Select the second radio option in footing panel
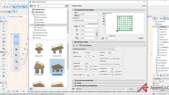 click(x=86, y=53)
